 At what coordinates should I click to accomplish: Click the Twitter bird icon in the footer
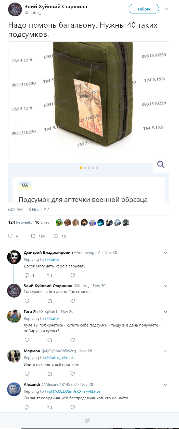[x=87, y=420]
